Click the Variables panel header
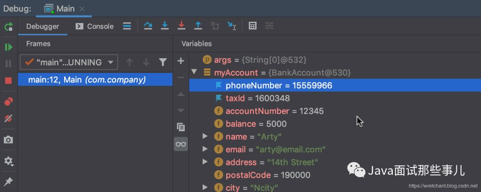 [x=197, y=44]
